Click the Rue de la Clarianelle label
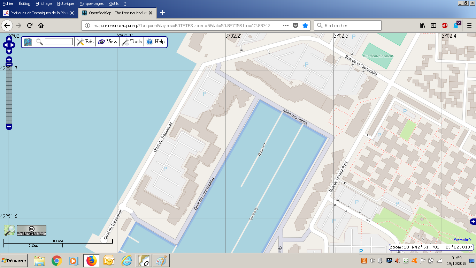 [361, 65]
